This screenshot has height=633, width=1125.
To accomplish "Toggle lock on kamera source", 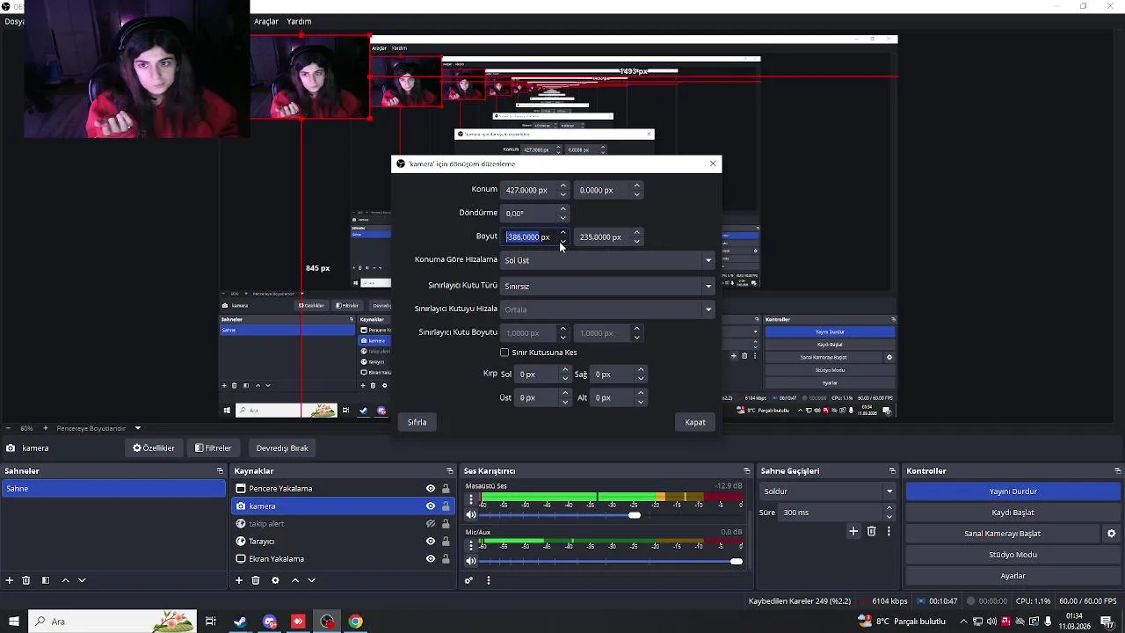I will tap(446, 506).
